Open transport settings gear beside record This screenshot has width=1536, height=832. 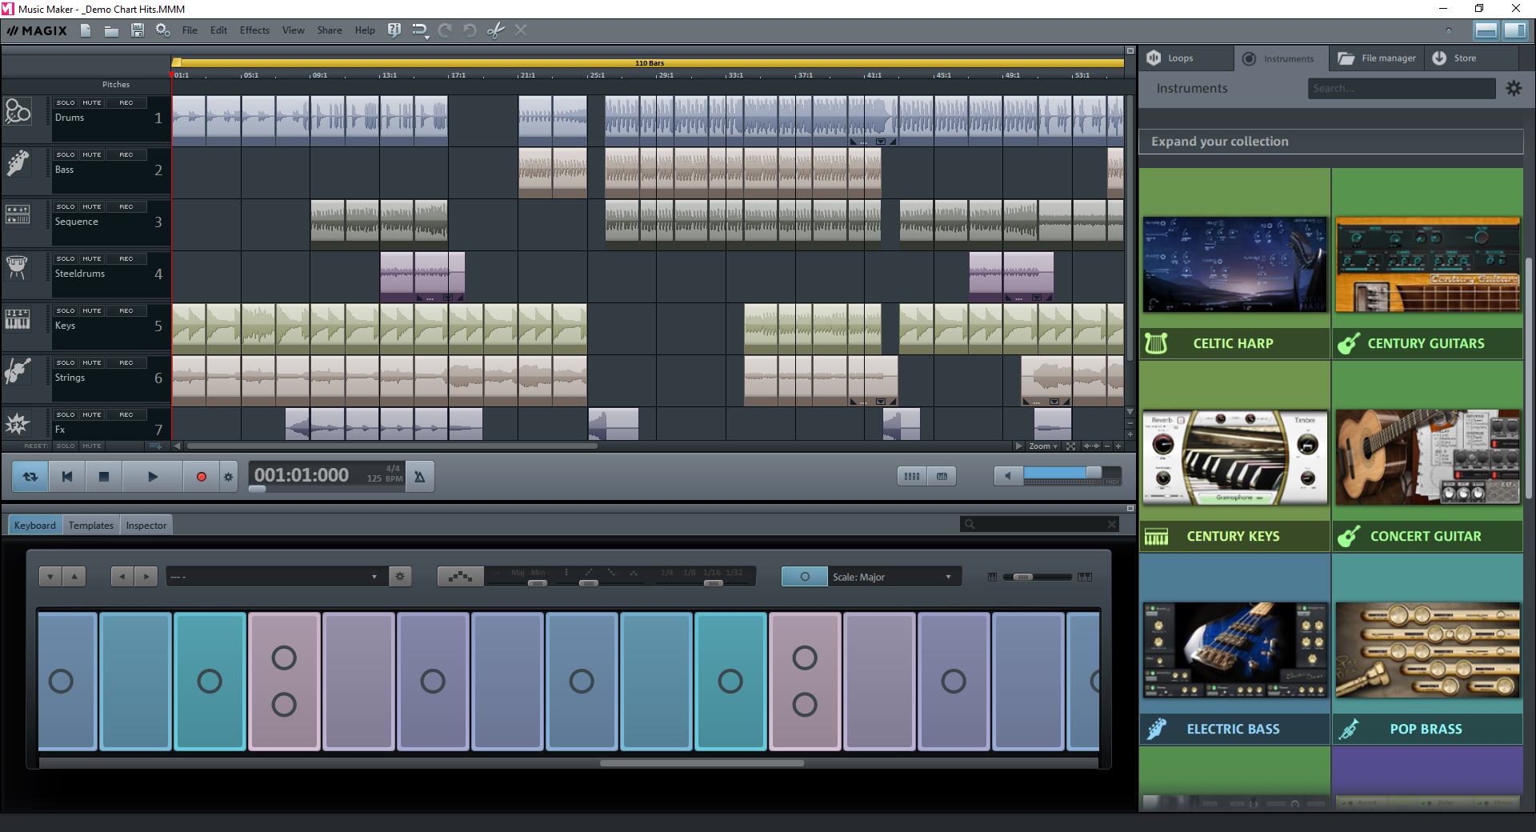click(228, 477)
